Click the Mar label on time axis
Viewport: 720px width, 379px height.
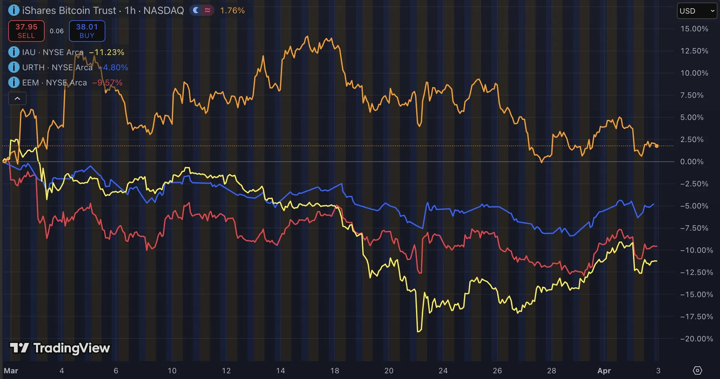coord(11,371)
